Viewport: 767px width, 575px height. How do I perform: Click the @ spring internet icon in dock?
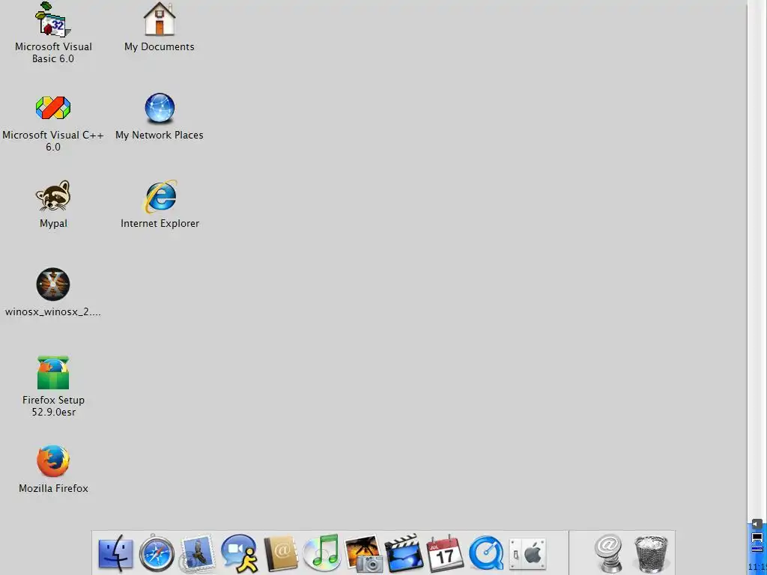tap(609, 553)
